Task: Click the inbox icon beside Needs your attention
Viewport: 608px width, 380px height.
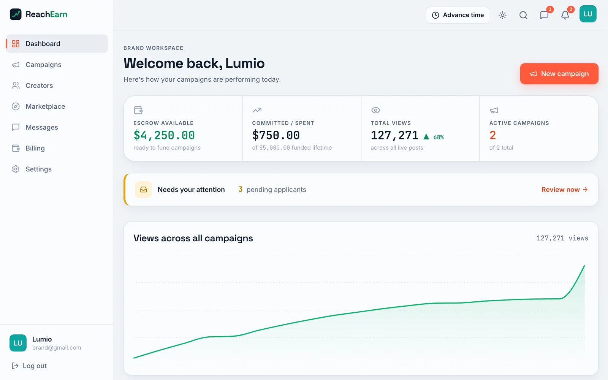Action: point(143,190)
